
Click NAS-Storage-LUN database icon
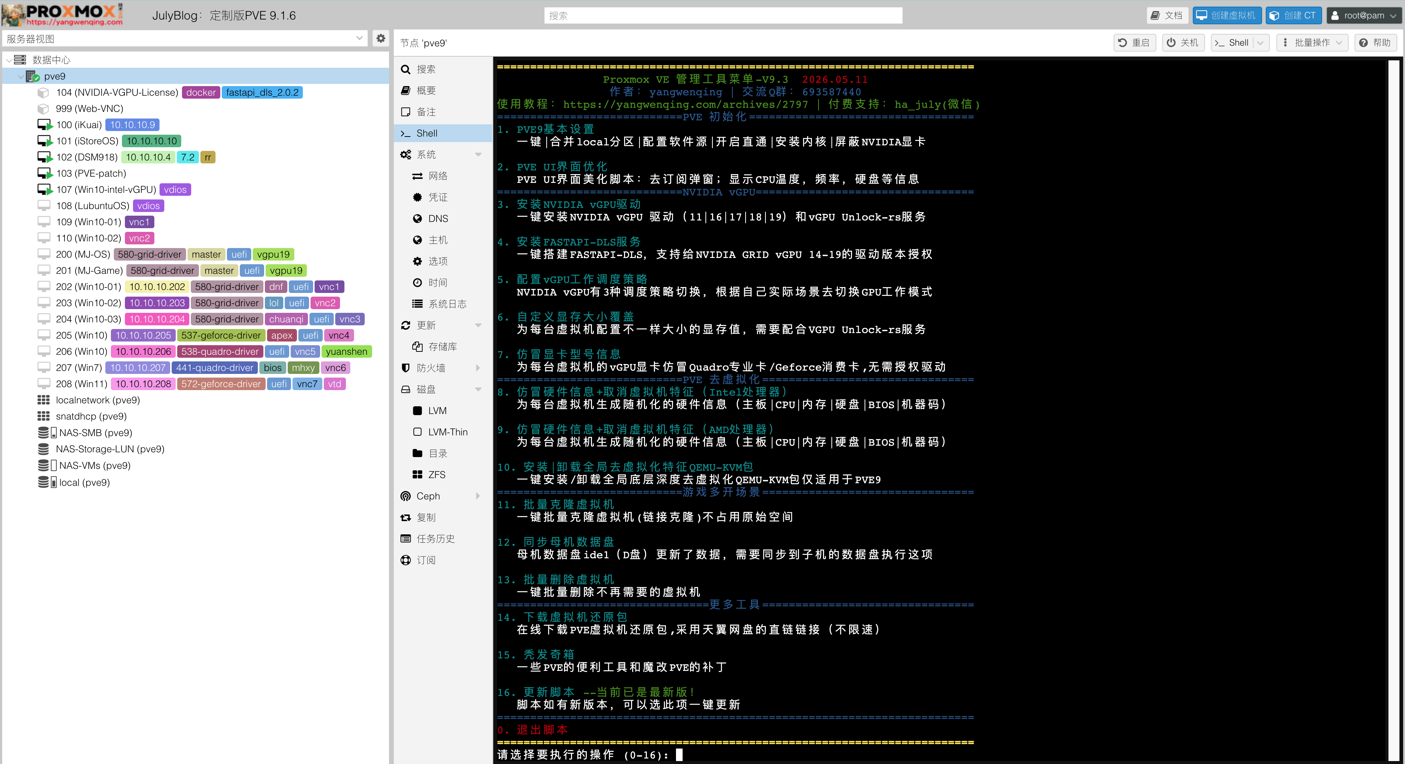43,449
